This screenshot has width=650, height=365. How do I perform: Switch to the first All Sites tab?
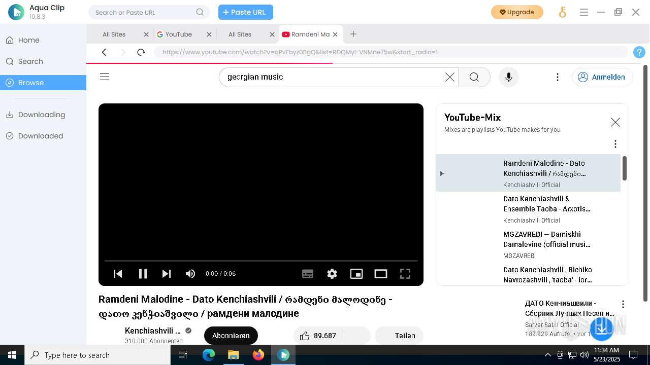pyautogui.click(x=114, y=34)
